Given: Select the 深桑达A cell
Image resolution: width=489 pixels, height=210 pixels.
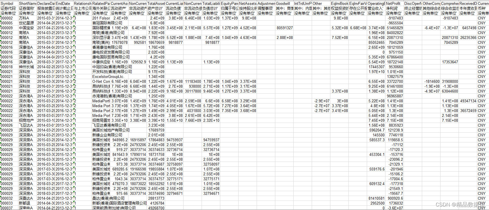Looking at the screenshot, I should [x=28, y=198].
